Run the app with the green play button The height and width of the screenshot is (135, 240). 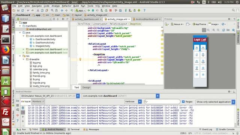tap(88, 10)
